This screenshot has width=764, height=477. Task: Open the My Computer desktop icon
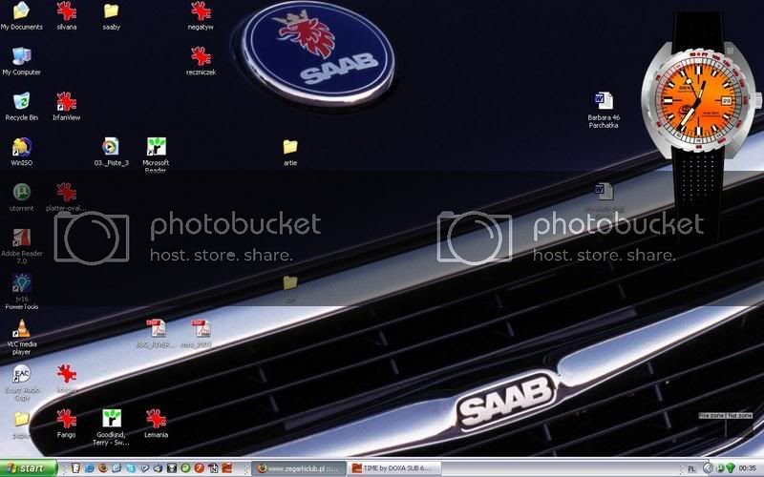coord(21,61)
